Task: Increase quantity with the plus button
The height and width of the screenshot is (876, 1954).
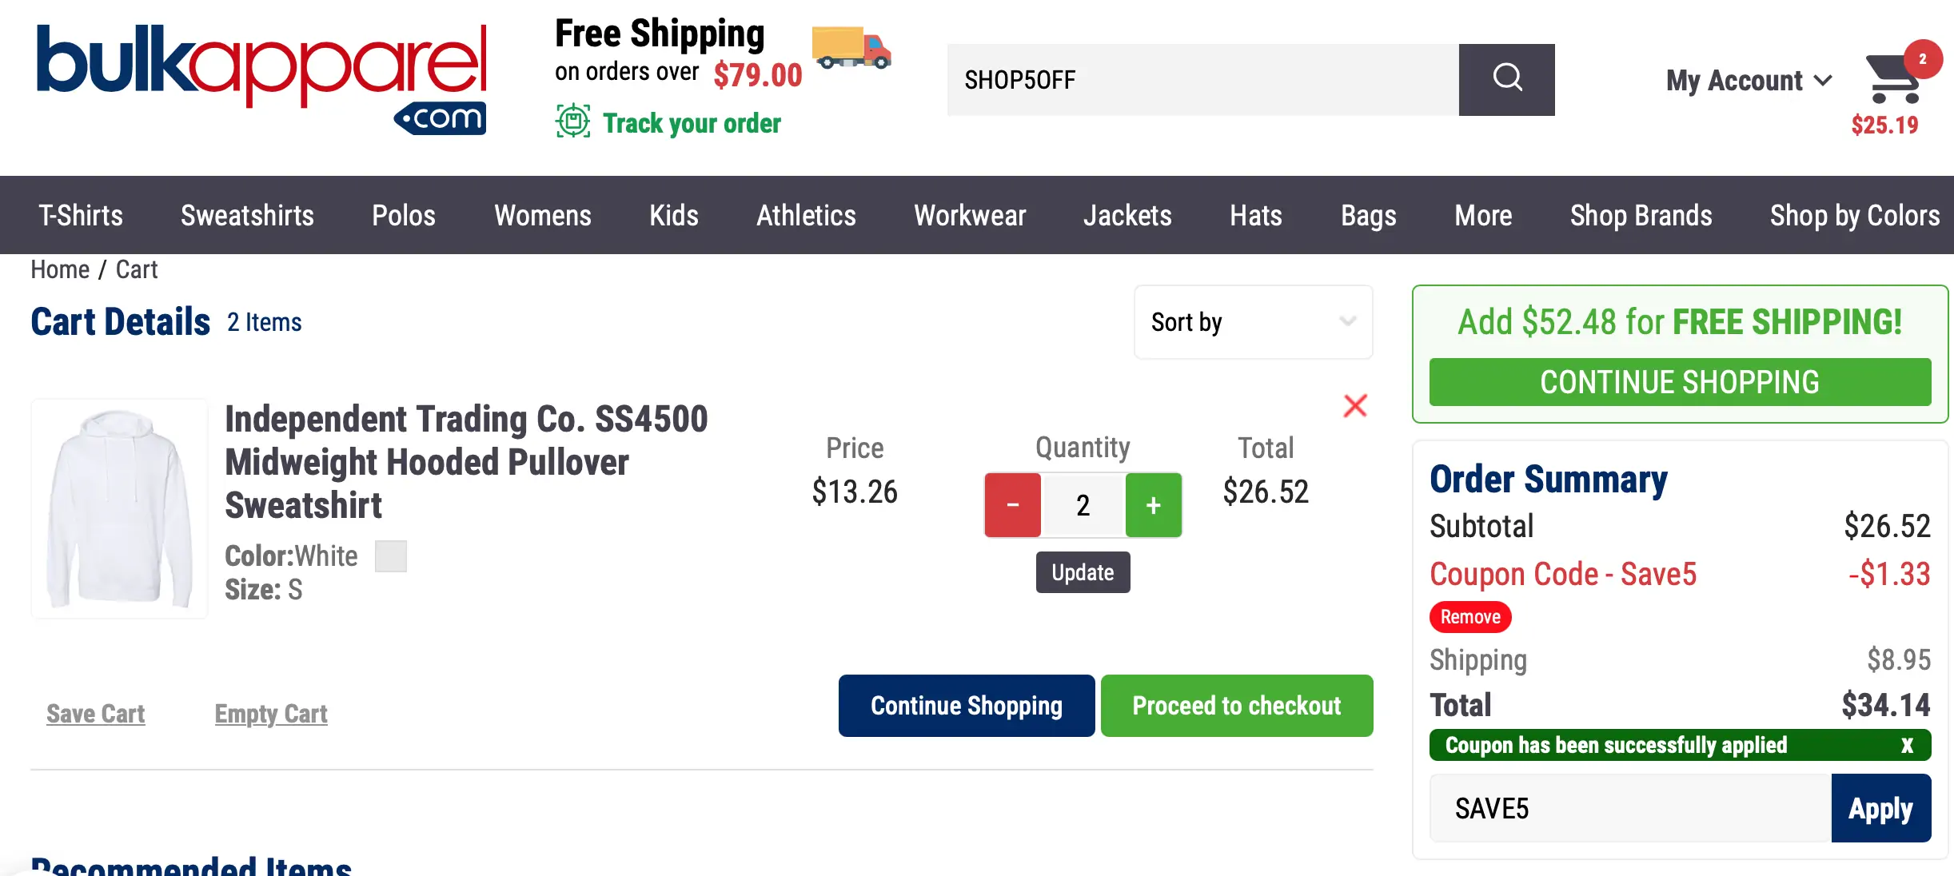Action: pyautogui.click(x=1153, y=505)
